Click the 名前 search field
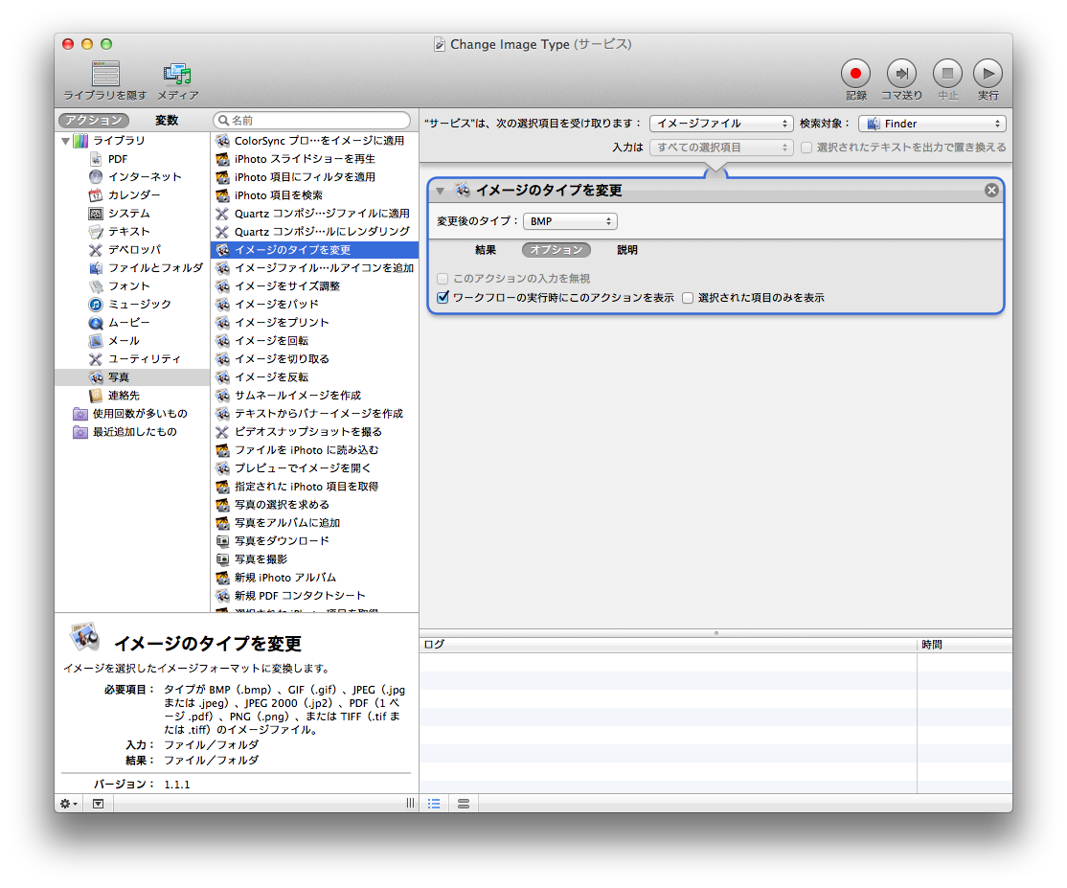The image size is (1067, 888). click(x=316, y=121)
